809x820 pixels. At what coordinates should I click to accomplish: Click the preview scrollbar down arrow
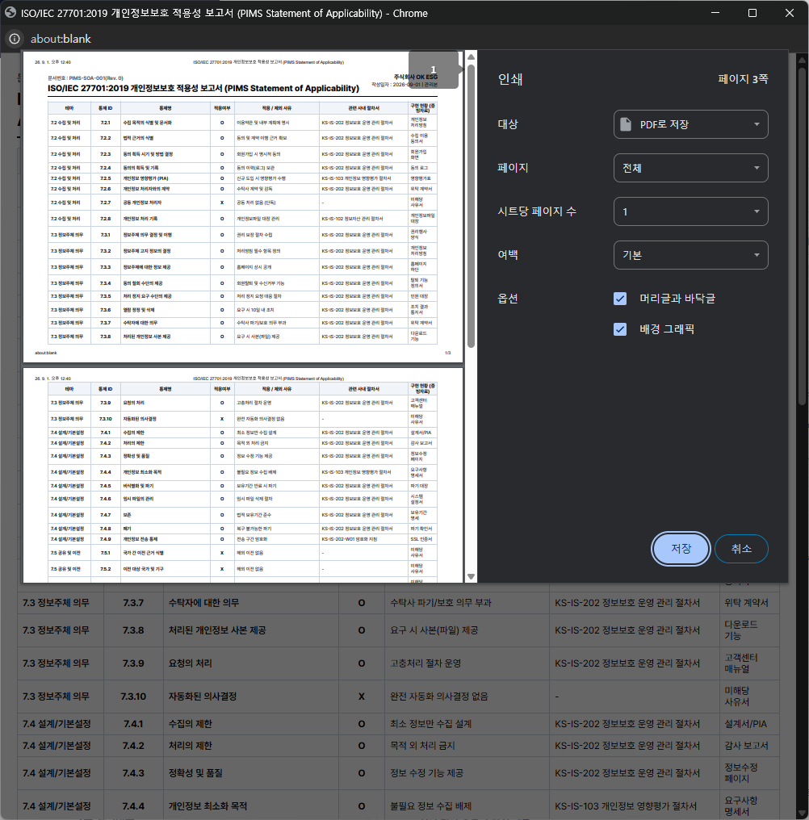(471, 576)
